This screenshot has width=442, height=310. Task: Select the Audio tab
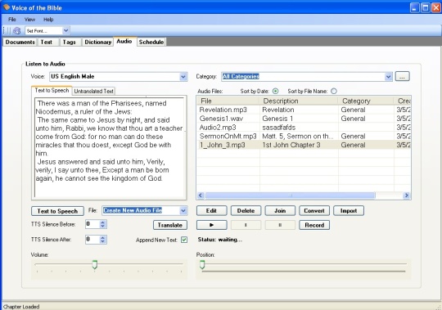pos(124,41)
